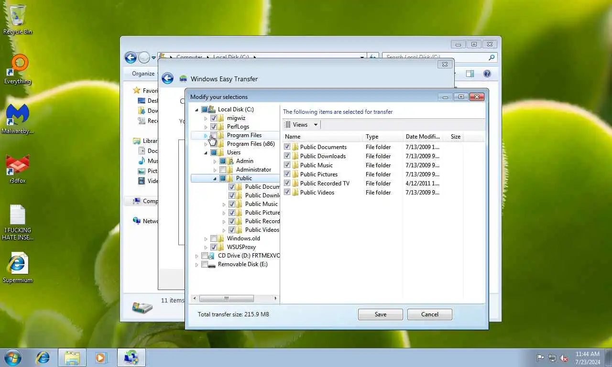Click the Cancel button

coord(430,314)
